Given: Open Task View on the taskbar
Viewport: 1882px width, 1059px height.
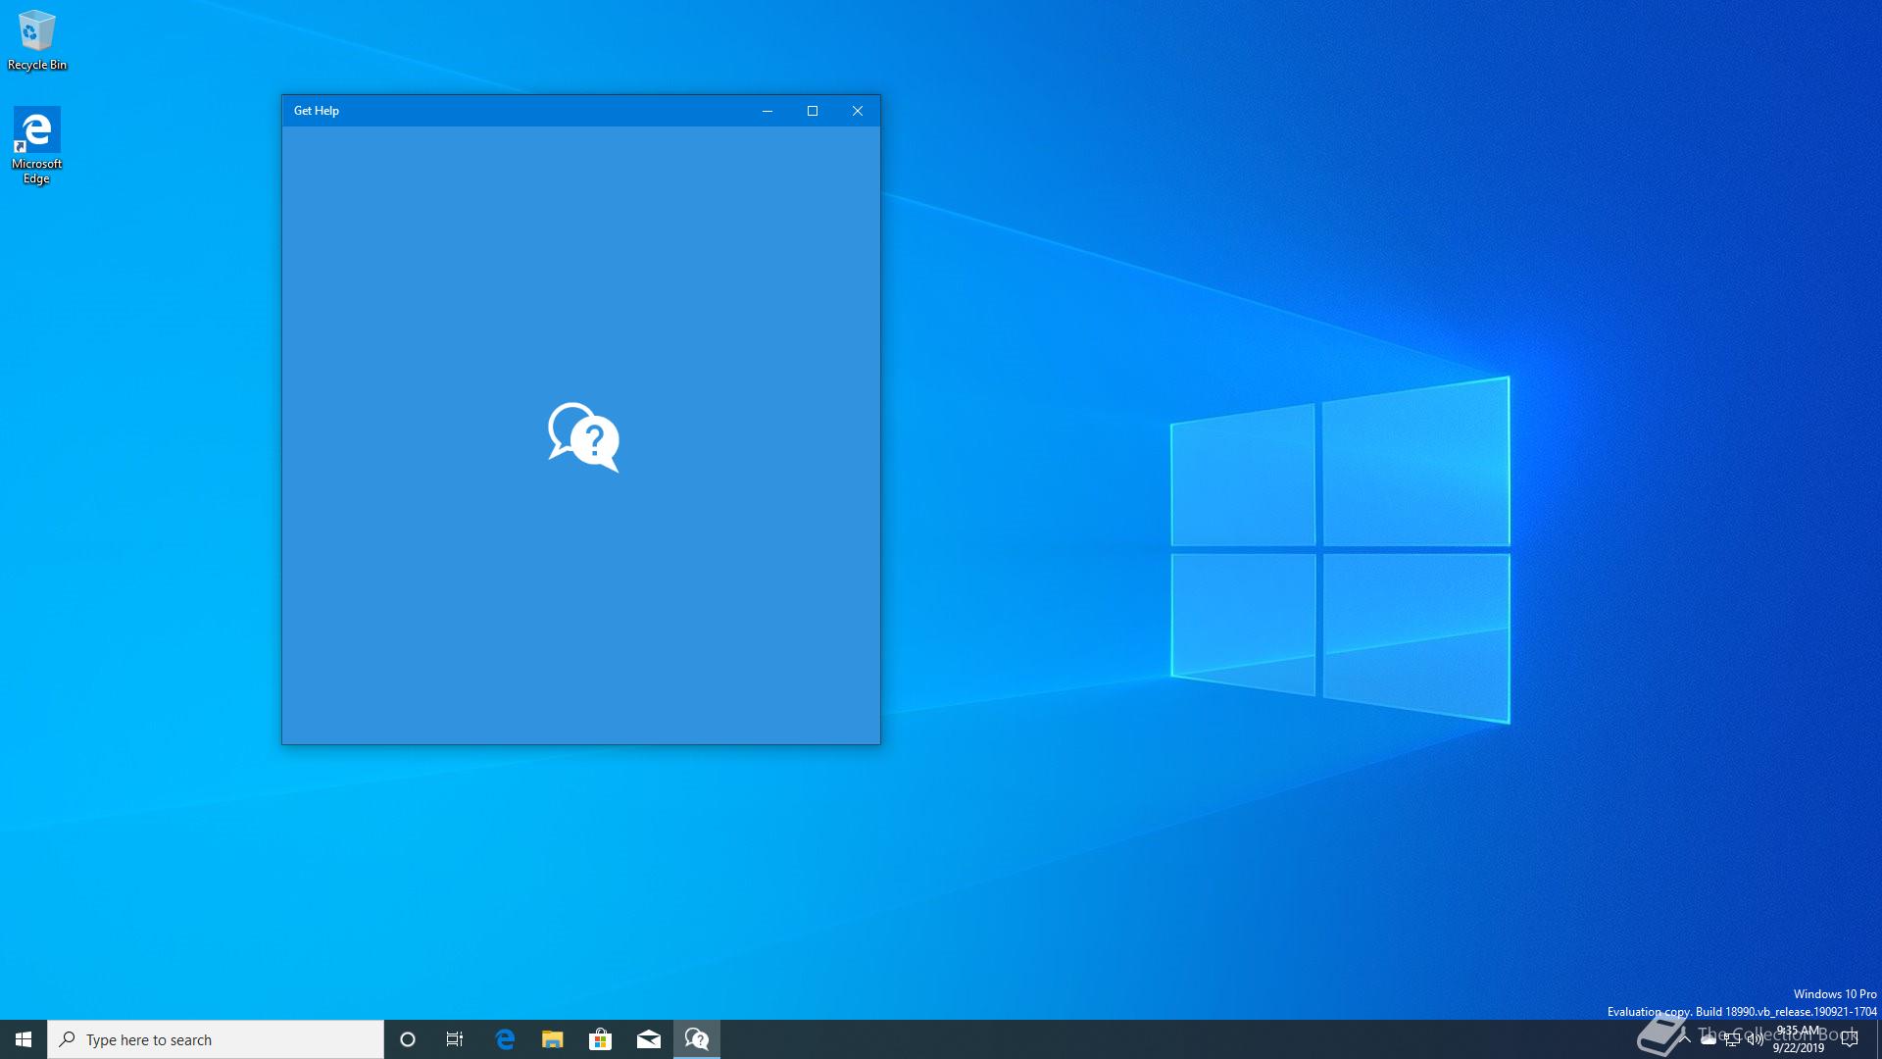Looking at the screenshot, I should point(455,1039).
